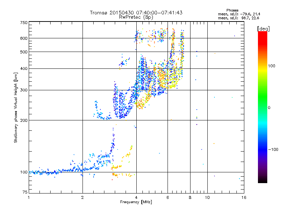Click the plot title 'Tromsø 20150430 07:40:00-07:41:43'

point(136,13)
